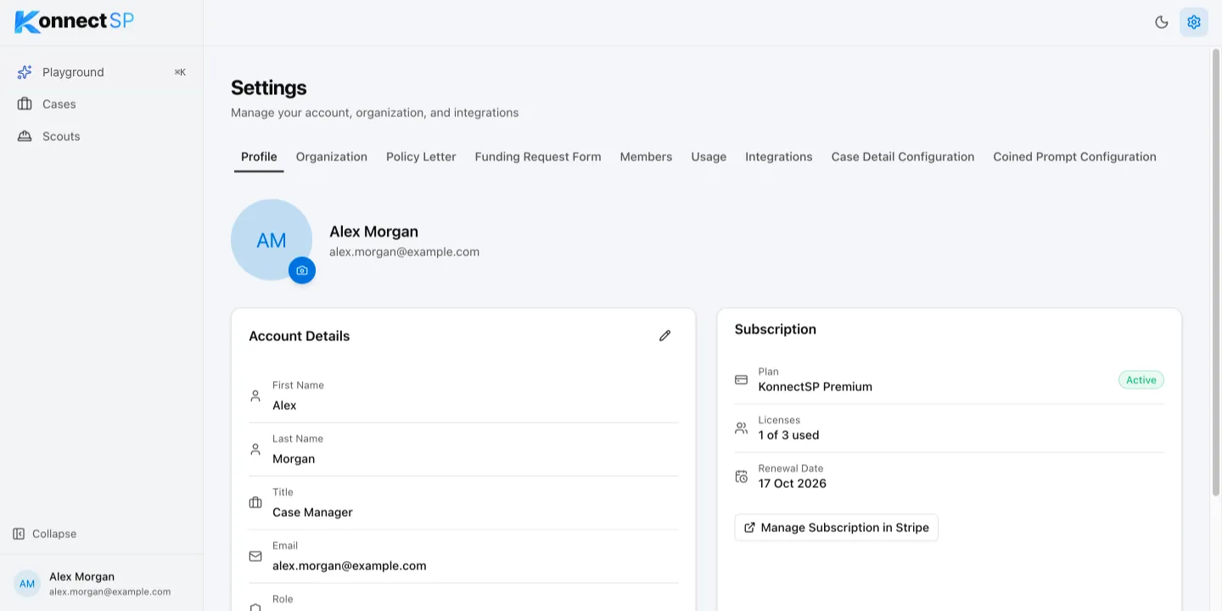The width and height of the screenshot is (1222, 611).
Task: Click KonnectSP Premium plan text
Action: 816,387
